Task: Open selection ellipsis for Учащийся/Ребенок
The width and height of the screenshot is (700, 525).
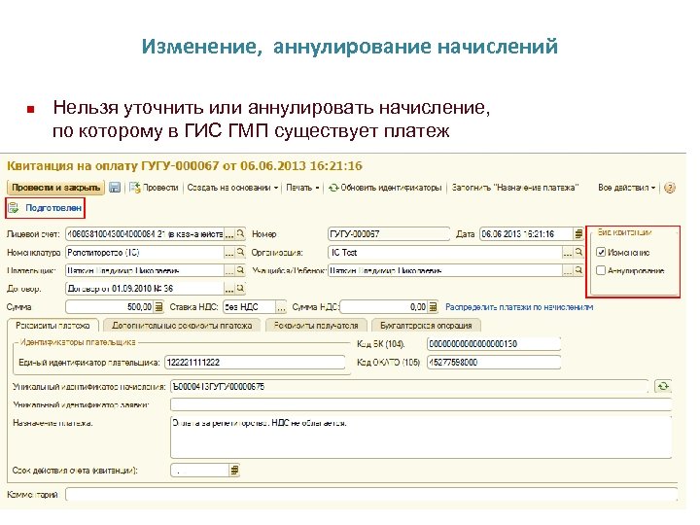Action: pos(568,270)
